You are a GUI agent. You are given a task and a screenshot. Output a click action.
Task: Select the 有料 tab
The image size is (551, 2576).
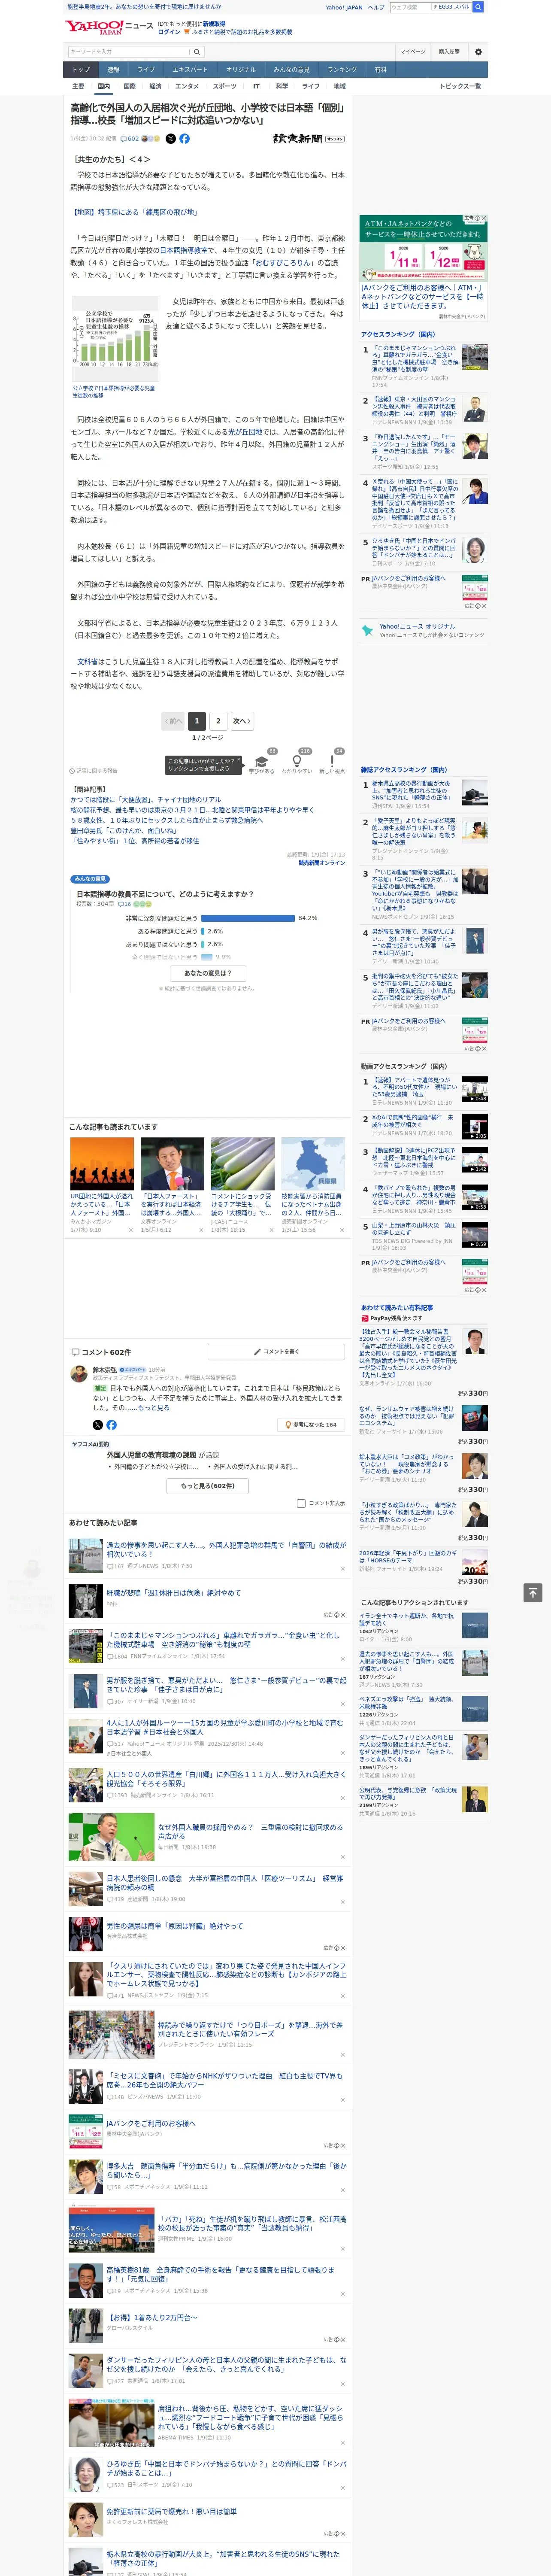(381, 70)
